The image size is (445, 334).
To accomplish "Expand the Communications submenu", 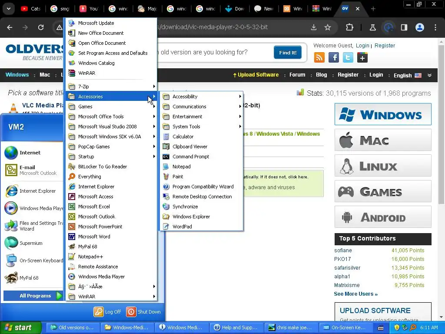I will tap(201, 107).
